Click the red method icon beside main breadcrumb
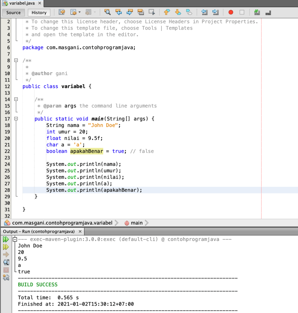Image resolution: width=298 pixels, height=313 pixels. pyautogui.click(x=127, y=223)
